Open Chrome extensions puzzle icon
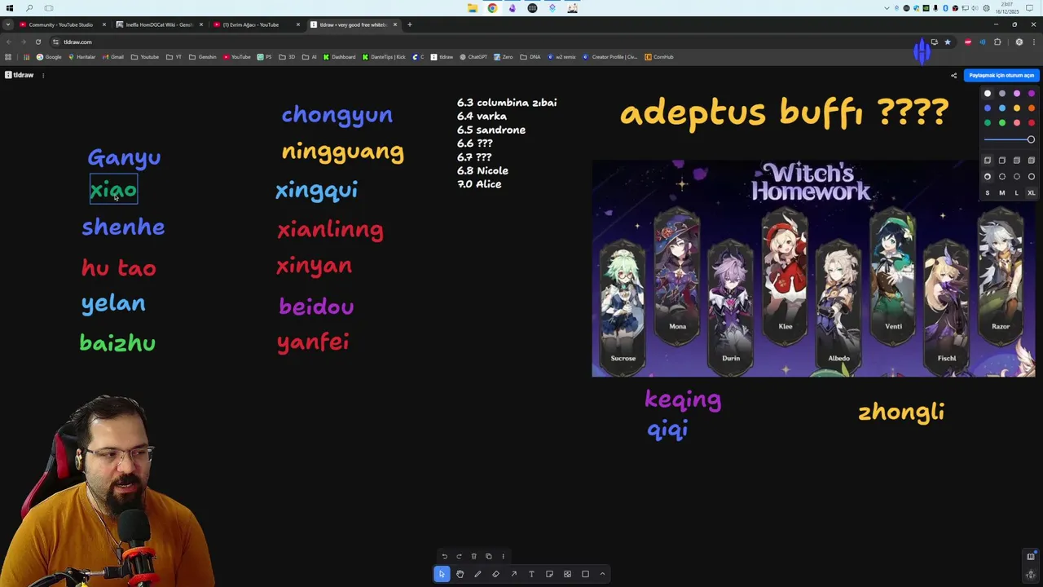 997,42
